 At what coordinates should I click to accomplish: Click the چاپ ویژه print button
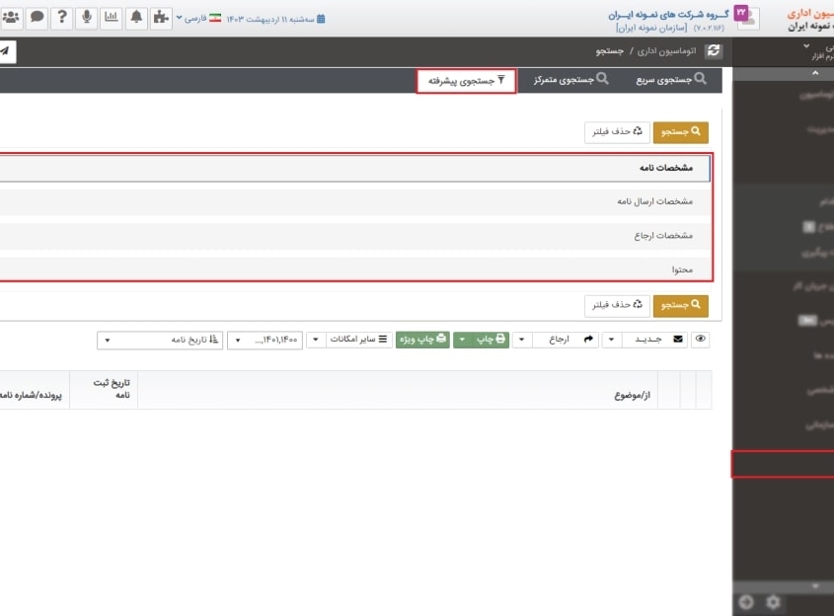click(424, 339)
